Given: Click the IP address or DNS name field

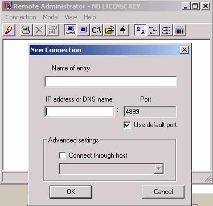Looking at the screenshot, I should coord(79,112).
